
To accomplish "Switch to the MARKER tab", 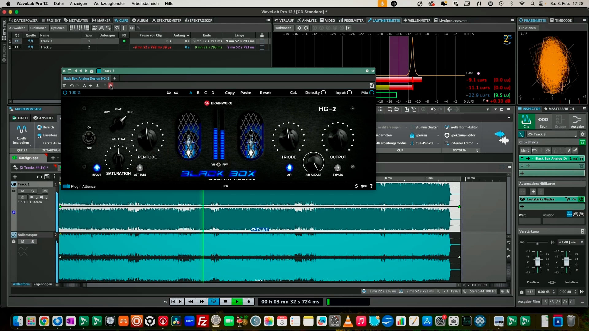I will (x=101, y=21).
